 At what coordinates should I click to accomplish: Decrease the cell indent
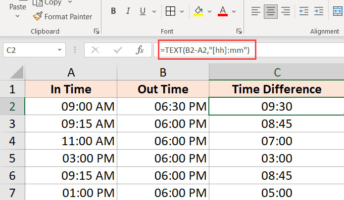304,11
